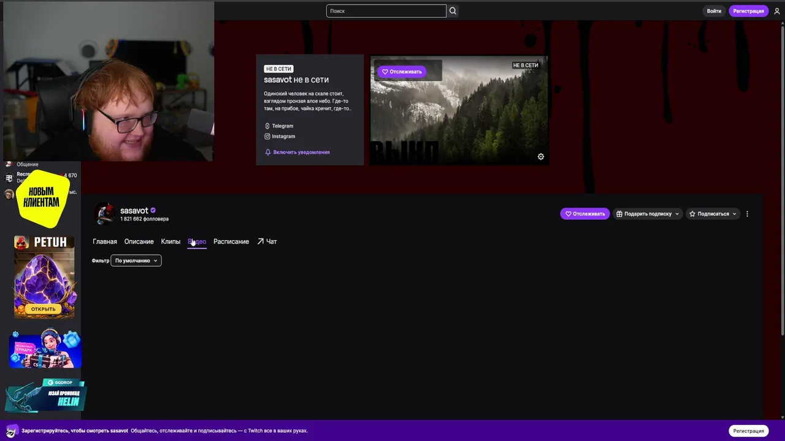
Task: Pop out the Чат tab
Action: (x=267, y=241)
